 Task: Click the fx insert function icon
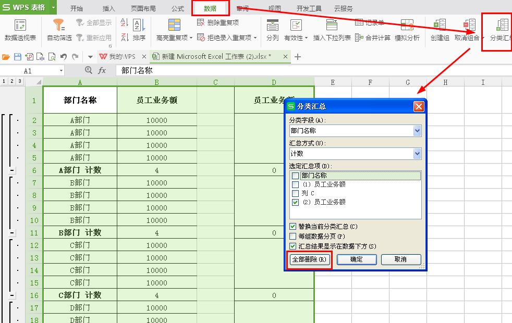coord(102,70)
